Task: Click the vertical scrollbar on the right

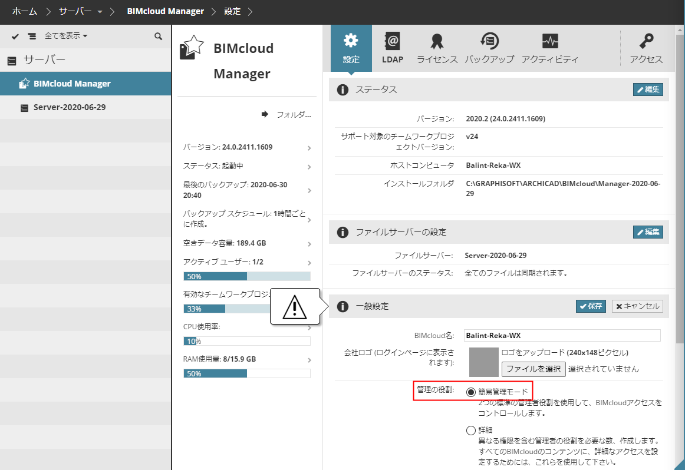Action: pos(679,188)
